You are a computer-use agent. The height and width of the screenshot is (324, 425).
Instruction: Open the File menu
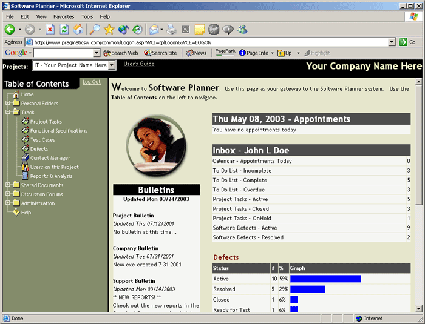(10, 17)
